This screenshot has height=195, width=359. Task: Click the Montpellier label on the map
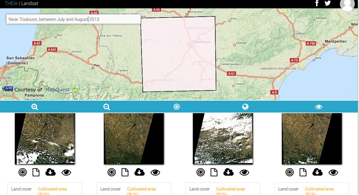pyautogui.click(x=335, y=41)
